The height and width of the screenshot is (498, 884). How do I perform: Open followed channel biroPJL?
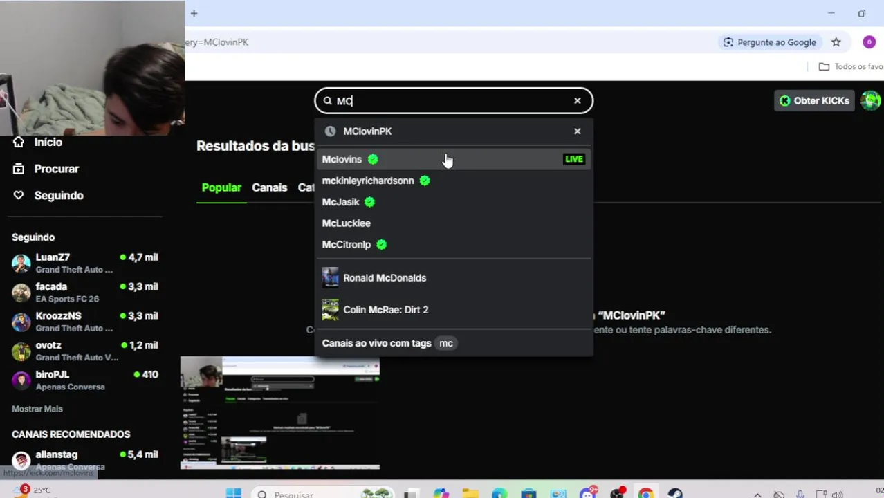(85, 380)
